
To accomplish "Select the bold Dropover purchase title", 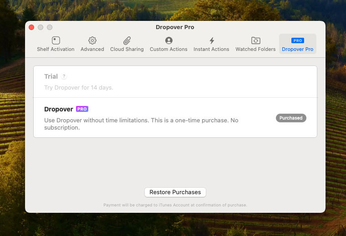I will tap(59, 109).
